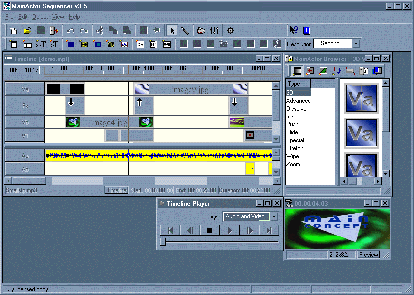The width and height of the screenshot is (414, 295).
Task: Click the timeline horizontal scrollbar thumb
Action: tap(29, 181)
